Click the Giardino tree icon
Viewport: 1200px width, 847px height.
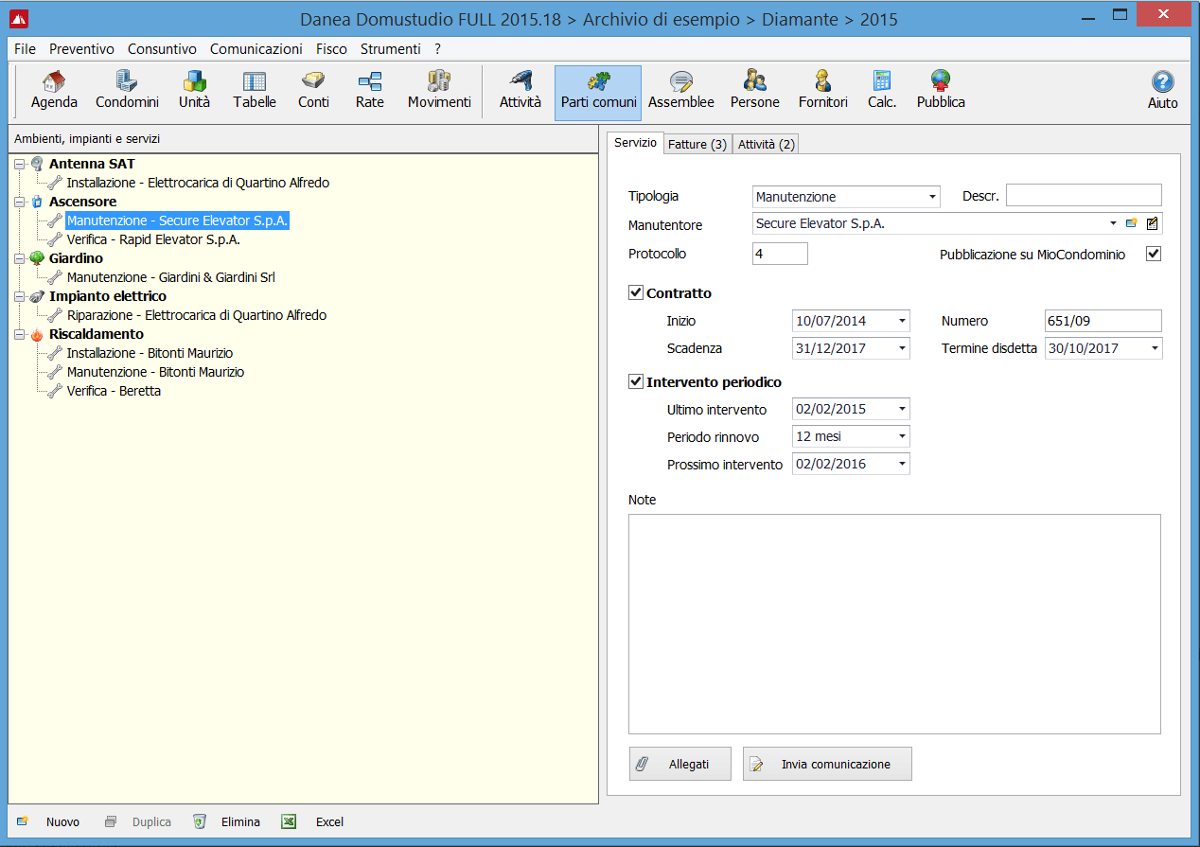(37, 258)
